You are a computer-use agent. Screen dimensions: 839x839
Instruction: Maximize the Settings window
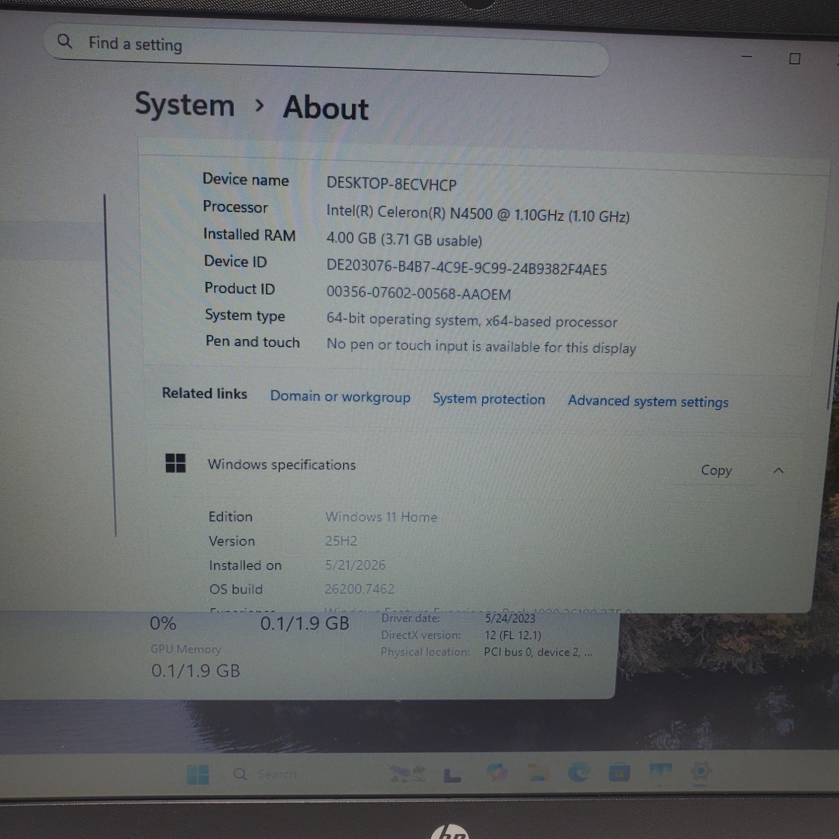point(794,59)
